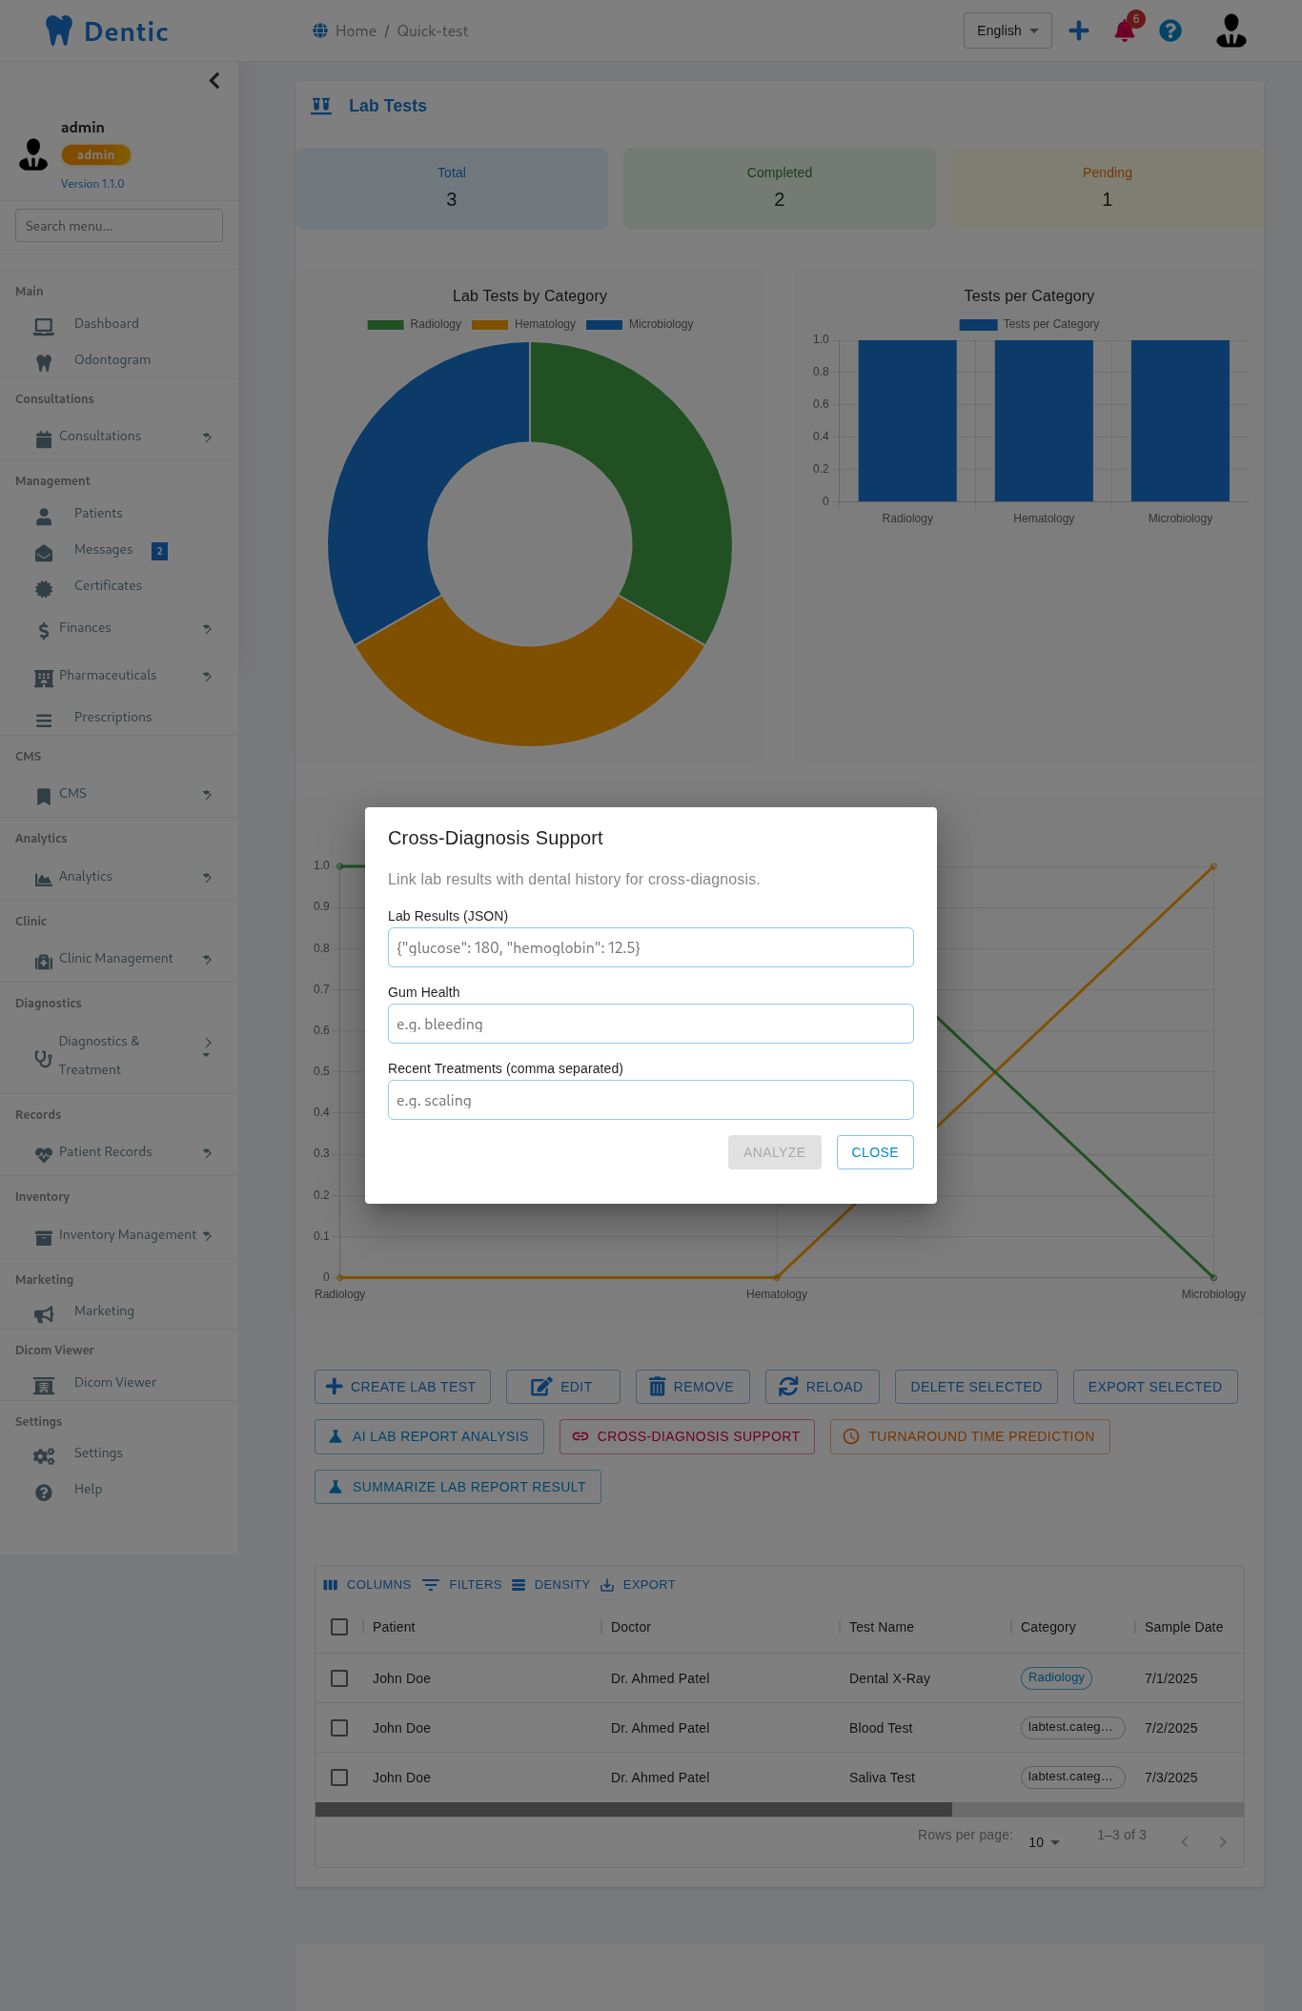Screen dimensions: 1302x2011
Task: Open Prescriptions in the sidebar menu
Action: coord(112,718)
